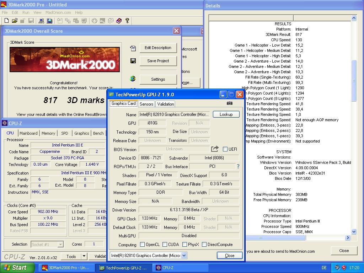Open the View menu

click(x=37, y=12)
